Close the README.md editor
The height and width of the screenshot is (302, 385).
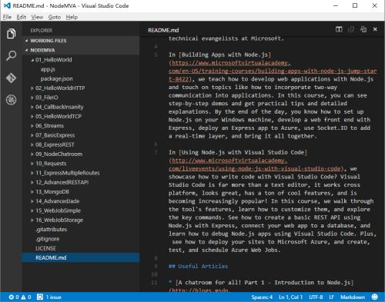click(x=375, y=29)
